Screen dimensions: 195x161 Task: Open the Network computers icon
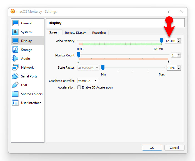pyautogui.click(x=15, y=67)
